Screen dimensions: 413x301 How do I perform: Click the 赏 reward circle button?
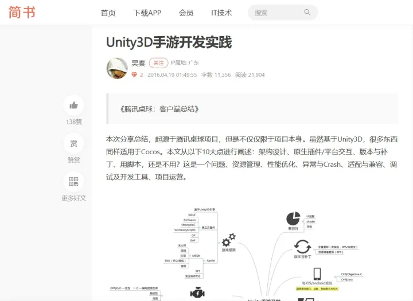click(73, 143)
